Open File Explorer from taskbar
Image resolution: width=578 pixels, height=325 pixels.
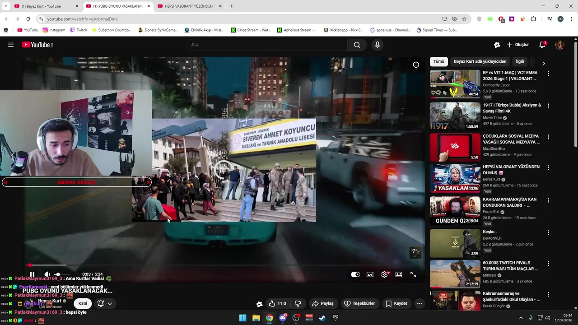(256, 318)
